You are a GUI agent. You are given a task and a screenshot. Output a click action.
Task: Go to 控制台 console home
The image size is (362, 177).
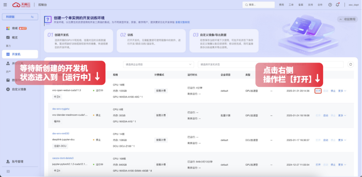pos(43,5)
